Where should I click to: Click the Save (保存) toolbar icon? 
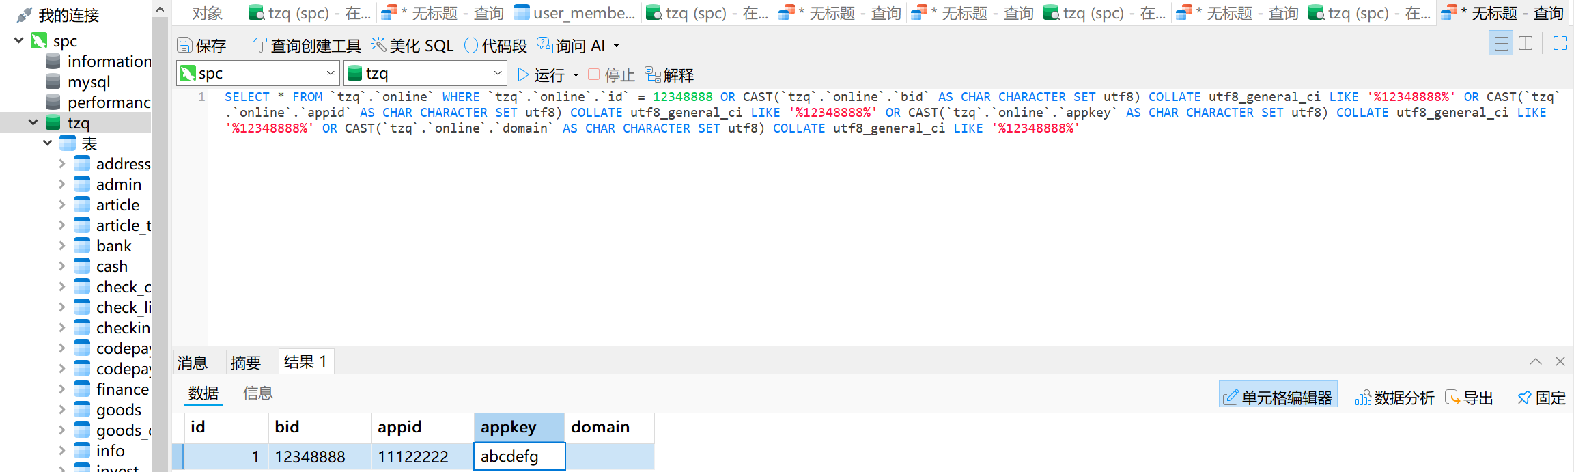(201, 46)
